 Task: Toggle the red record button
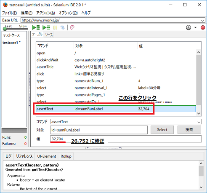[203, 27]
